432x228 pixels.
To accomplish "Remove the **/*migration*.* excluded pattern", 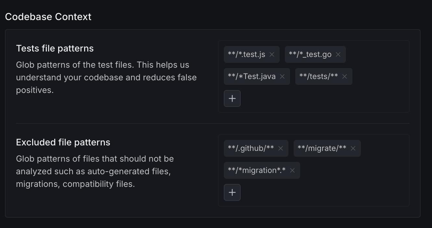I will tap(292, 170).
